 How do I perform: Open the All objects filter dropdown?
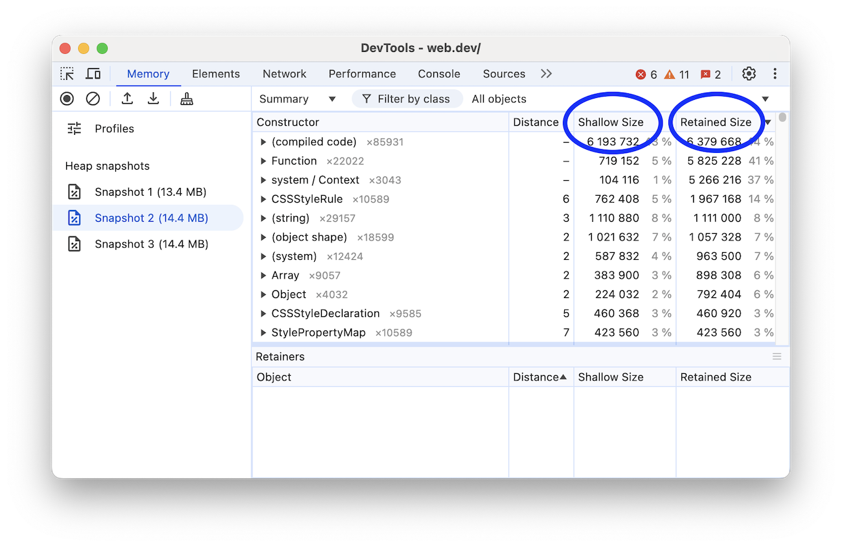(x=499, y=99)
